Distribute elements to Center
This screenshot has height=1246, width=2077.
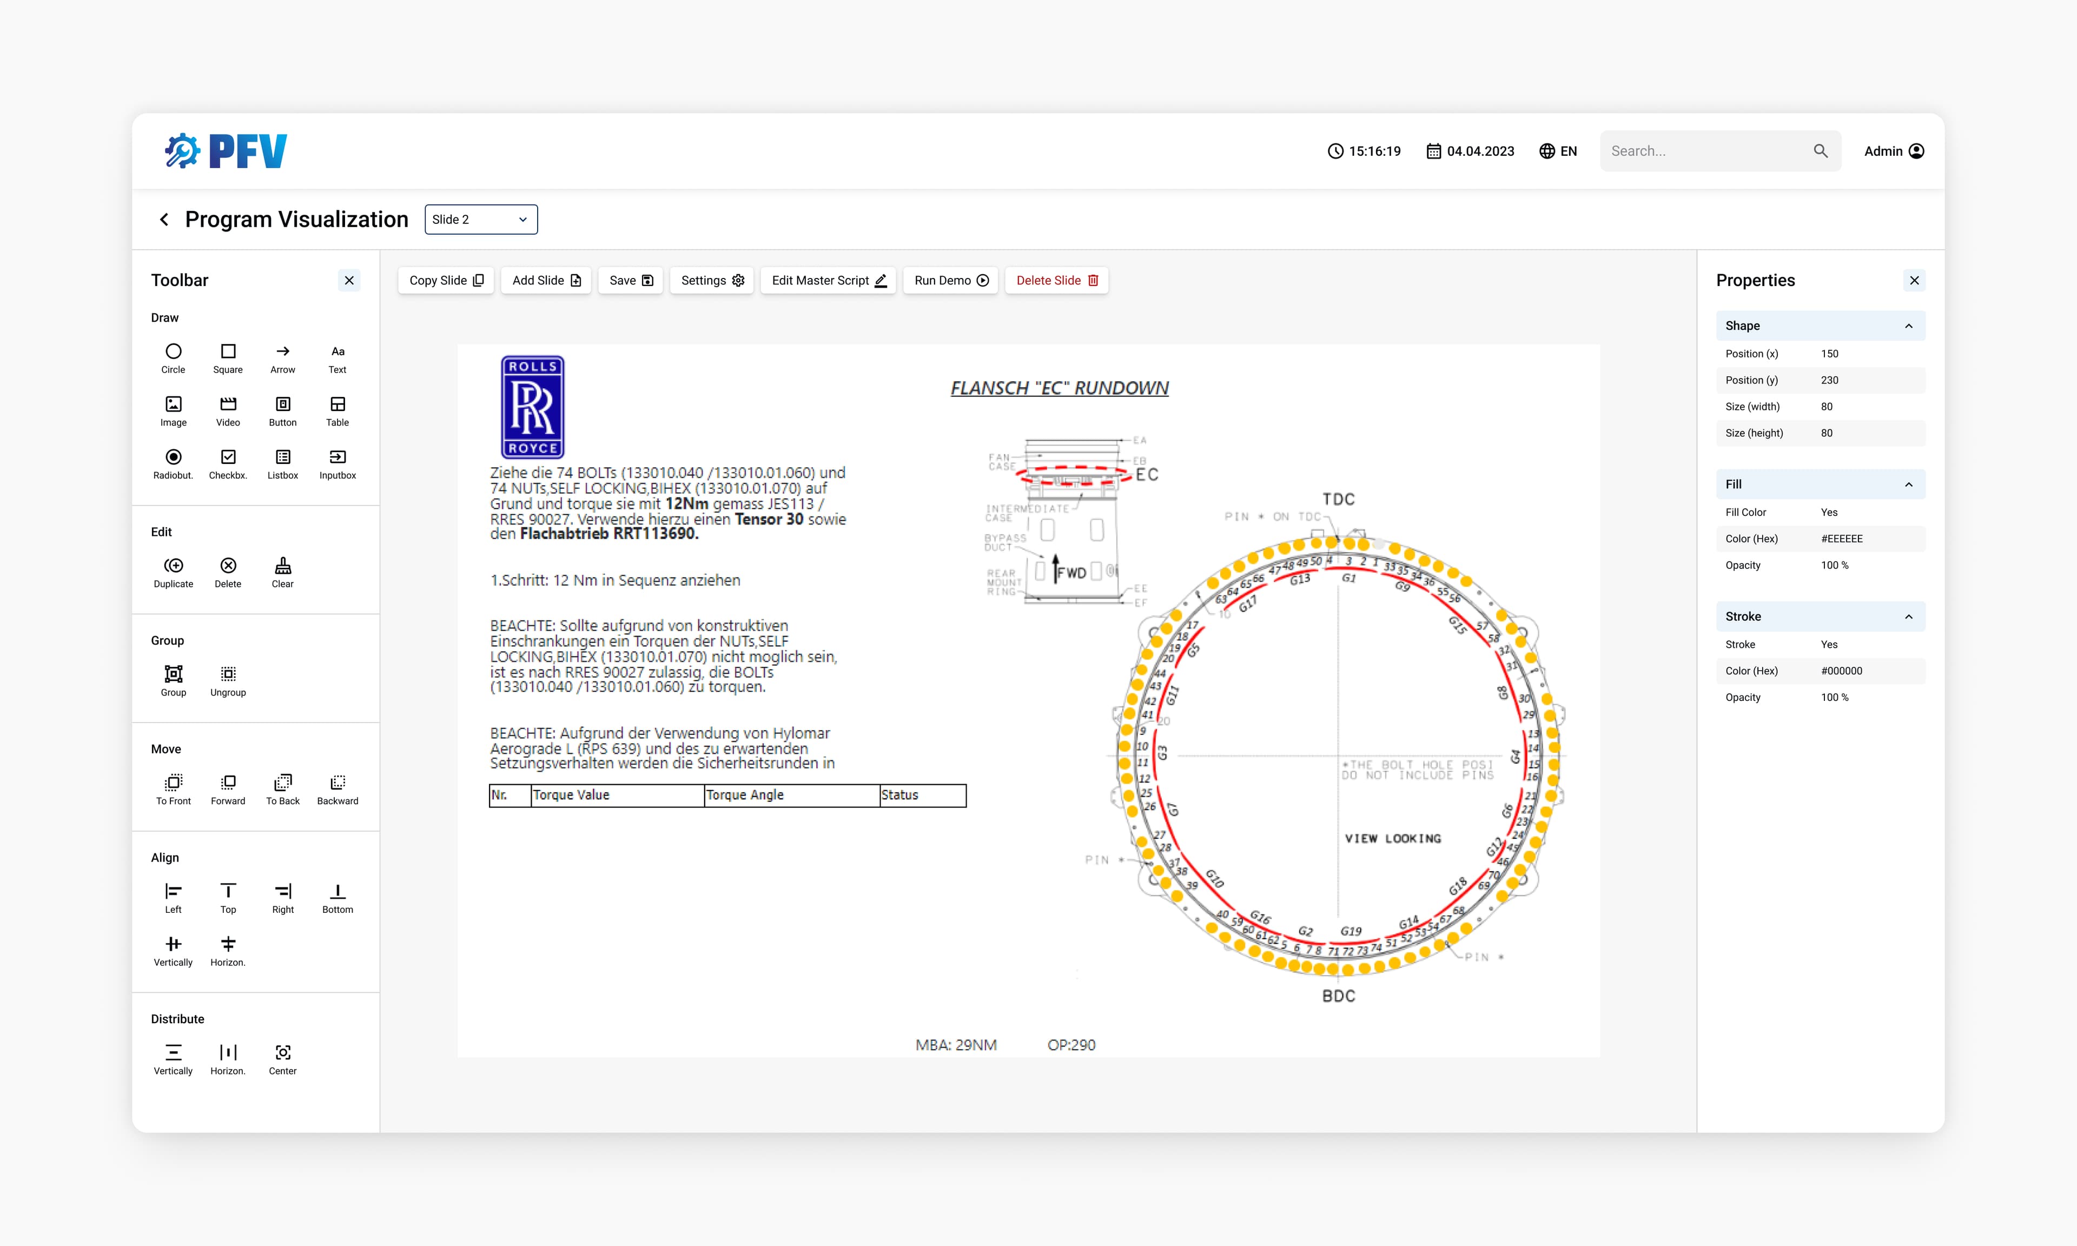pos(283,1059)
